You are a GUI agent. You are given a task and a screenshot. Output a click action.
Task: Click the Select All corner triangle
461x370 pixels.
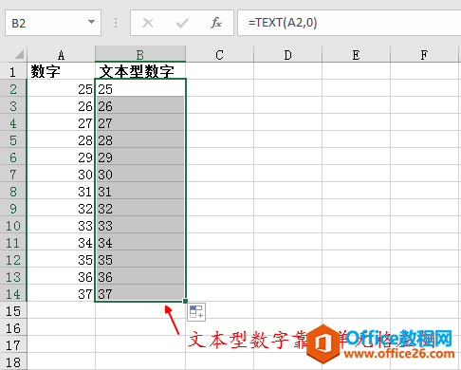(19, 54)
